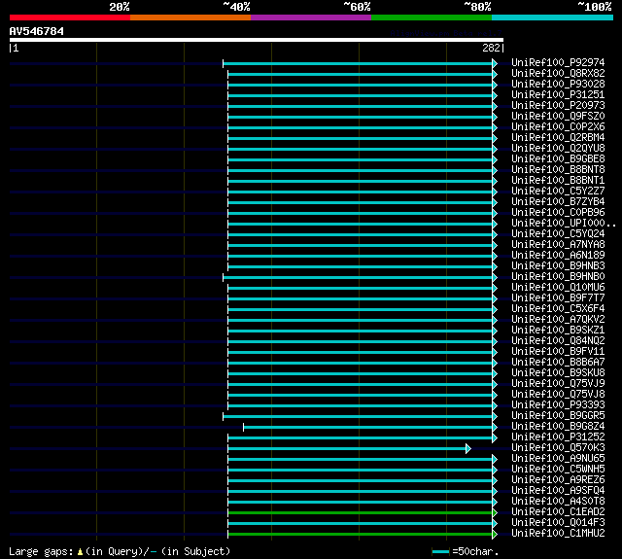Open the UniRef100_Q8RX82 hit label

558,73
